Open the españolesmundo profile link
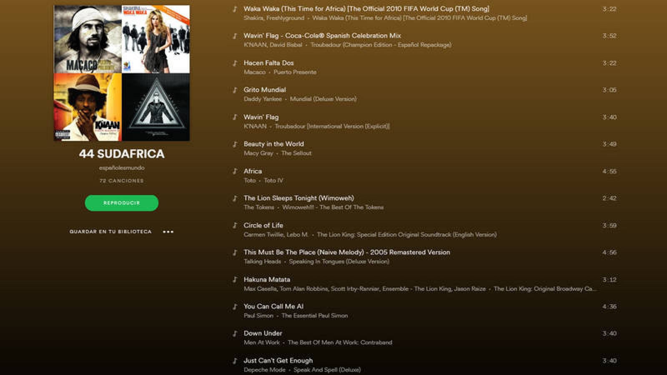The width and height of the screenshot is (667, 375). click(122, 167)
